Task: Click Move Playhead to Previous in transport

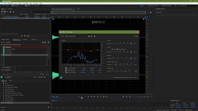Action: point(88,97)
